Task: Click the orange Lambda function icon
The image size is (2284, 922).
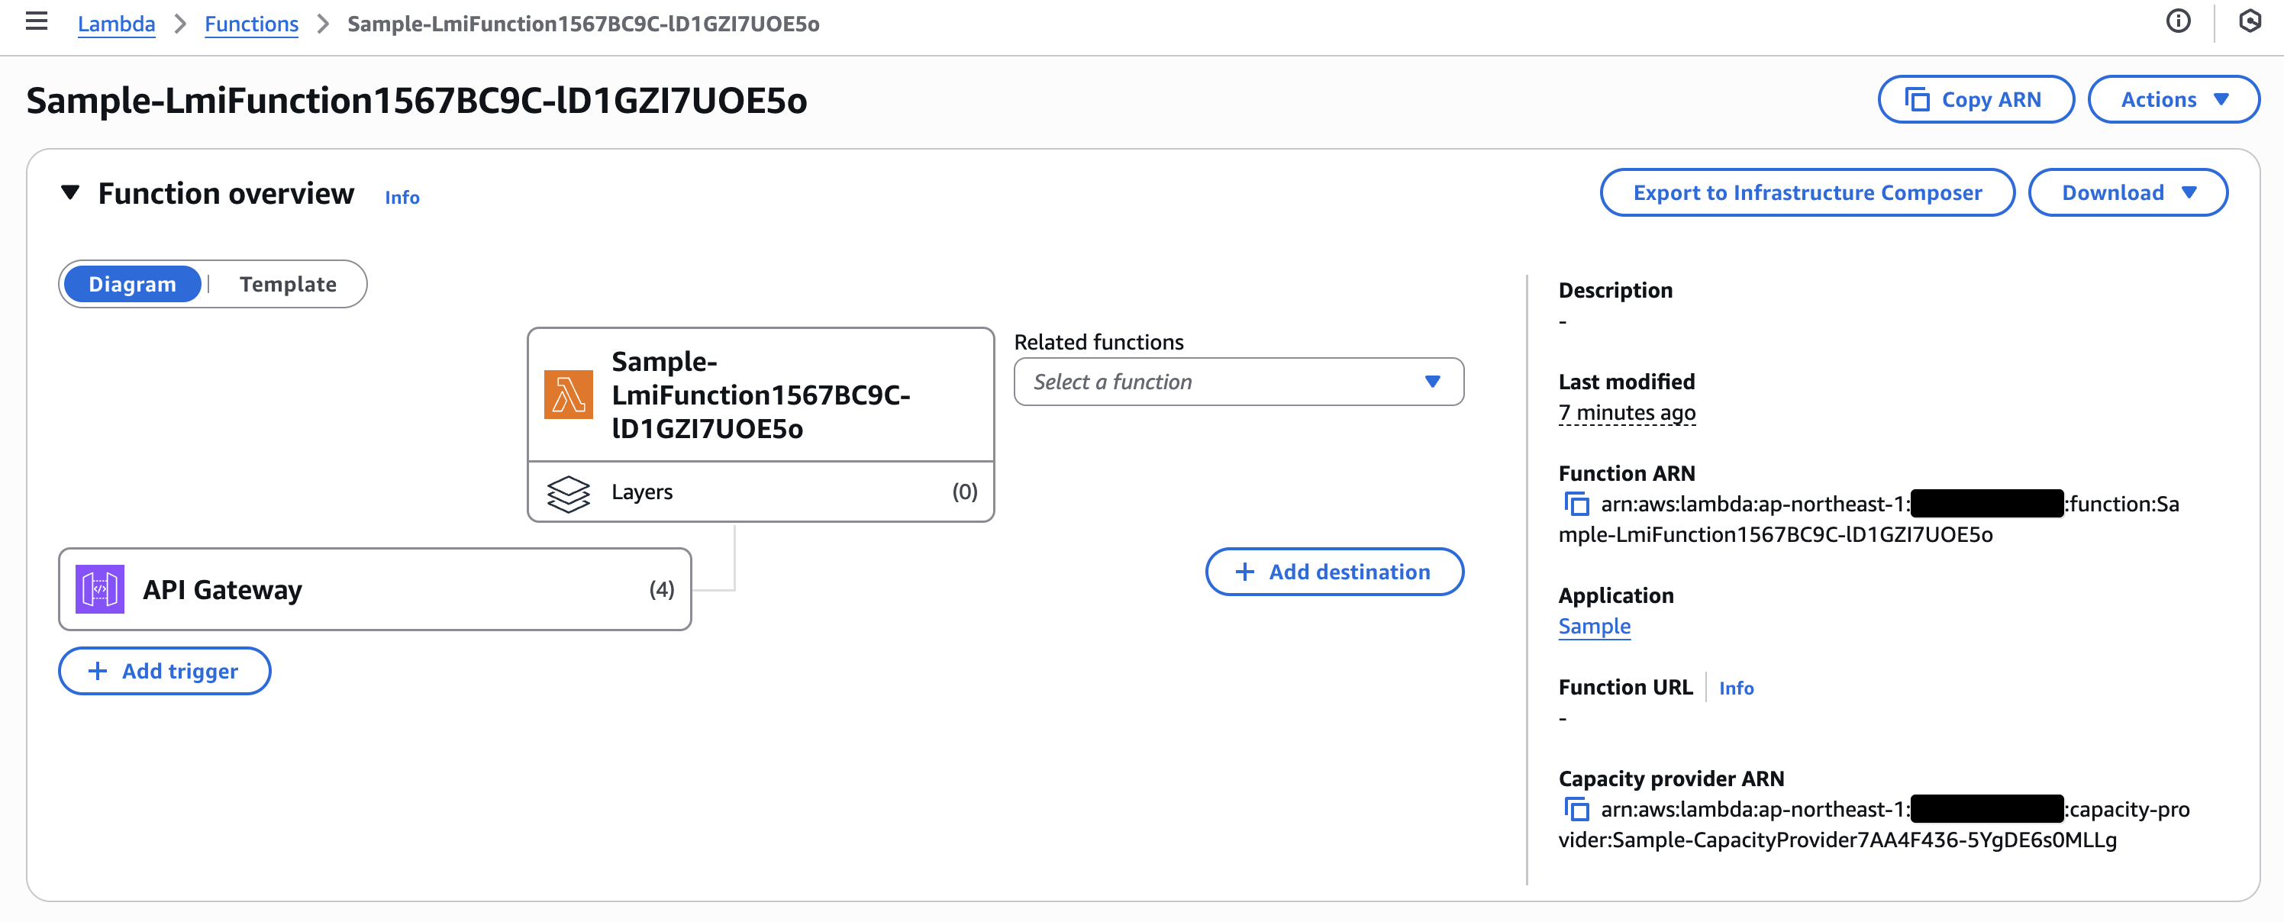Action: point(569,395)
